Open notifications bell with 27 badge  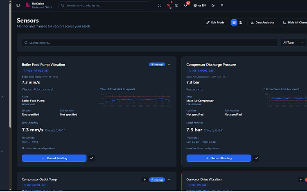pyautogui.click(x=185, y=5)
